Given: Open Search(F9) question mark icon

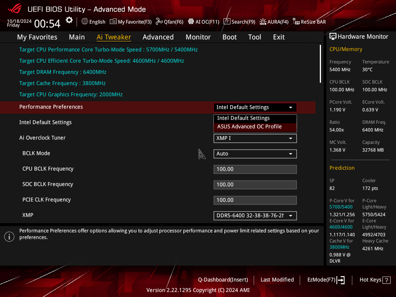Looking at the screenshot, I should (227, 22).
